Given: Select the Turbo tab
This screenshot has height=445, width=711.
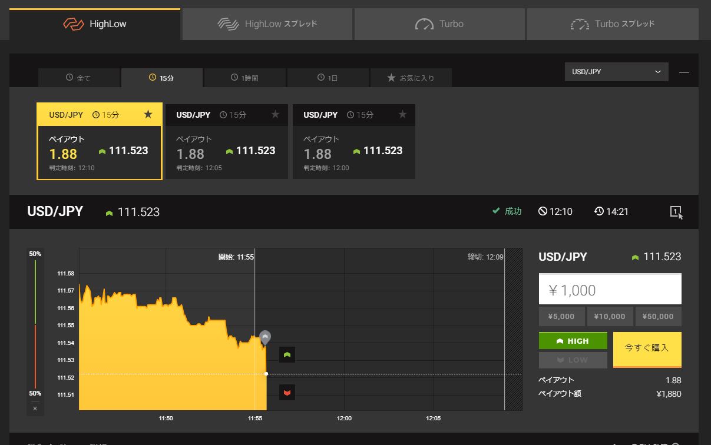Looking at the screenshot, I should 439,24.
